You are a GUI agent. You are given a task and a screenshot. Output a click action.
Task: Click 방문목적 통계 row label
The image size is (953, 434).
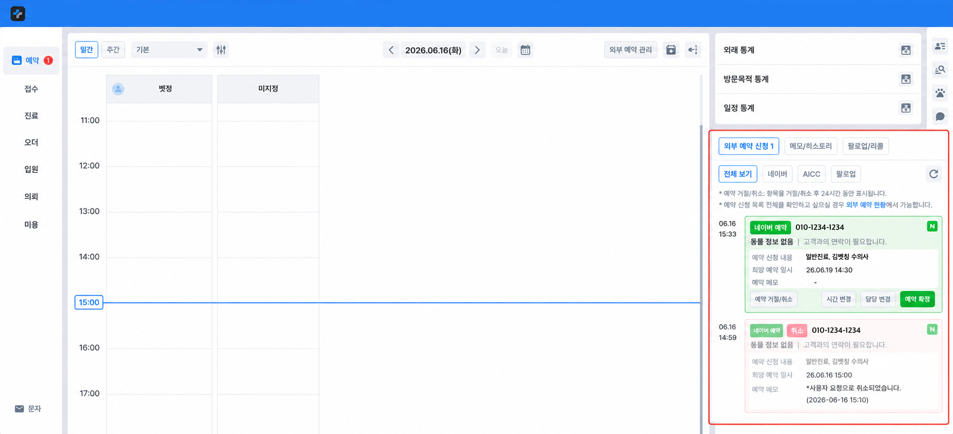pos(746,79)
